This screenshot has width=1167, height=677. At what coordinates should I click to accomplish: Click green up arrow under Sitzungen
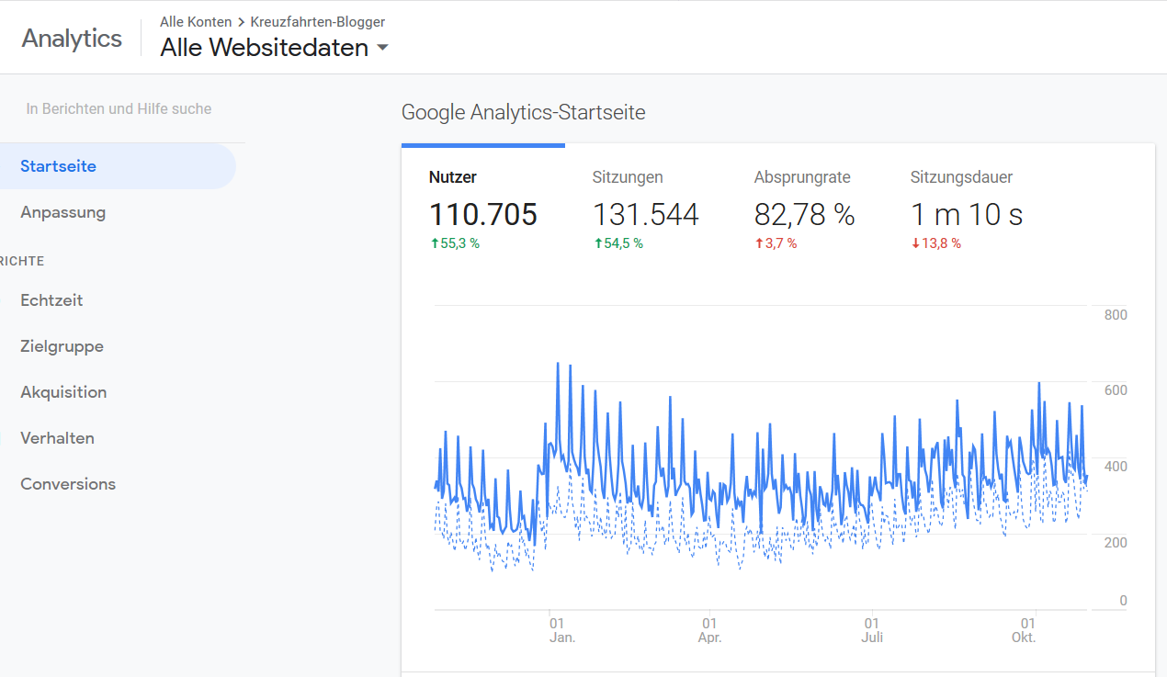598,243
